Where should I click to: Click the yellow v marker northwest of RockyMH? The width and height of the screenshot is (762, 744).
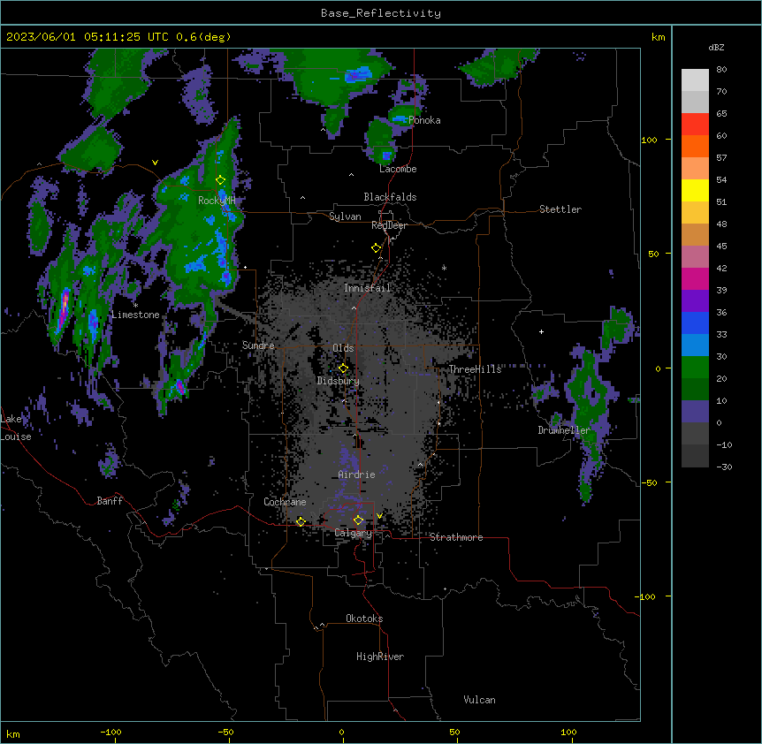[155, 163]
